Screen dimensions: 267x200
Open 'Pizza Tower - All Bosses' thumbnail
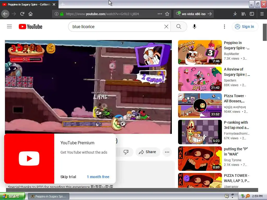click(x=200, y=105)
